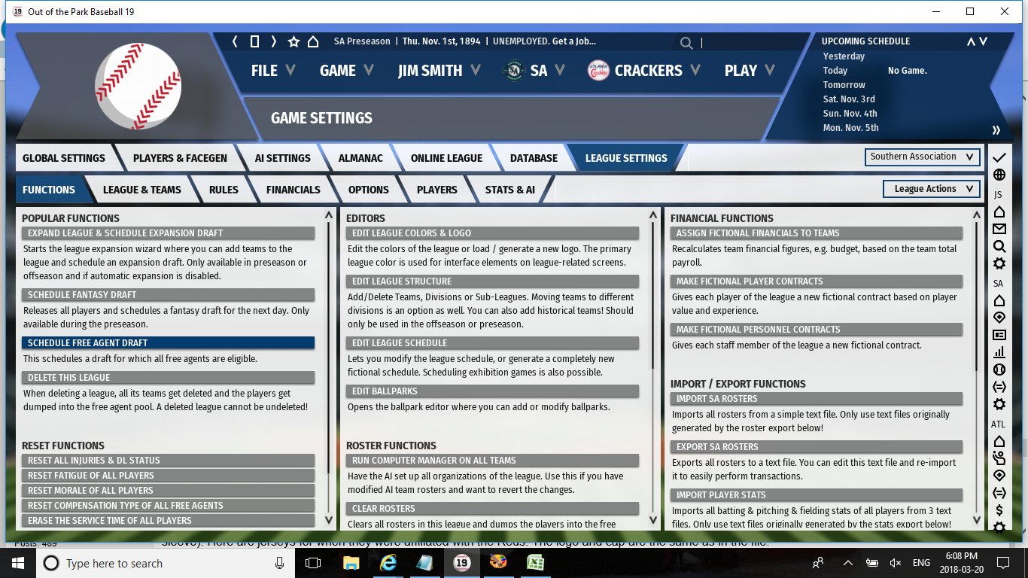
Task: Open the page icon between the navigation arrows
Action: pyautogui.click(x=254, y=41)
